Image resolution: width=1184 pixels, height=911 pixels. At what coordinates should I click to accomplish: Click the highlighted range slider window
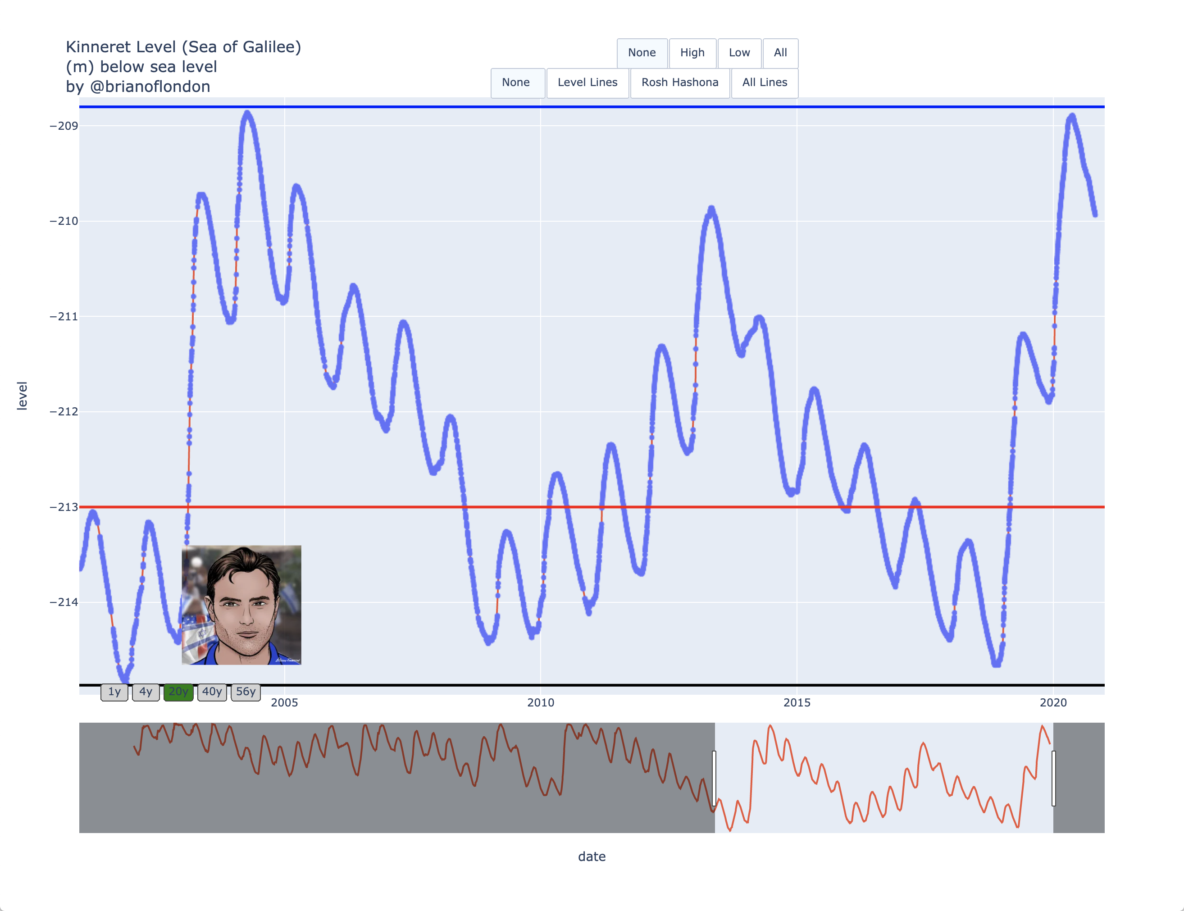883,778
